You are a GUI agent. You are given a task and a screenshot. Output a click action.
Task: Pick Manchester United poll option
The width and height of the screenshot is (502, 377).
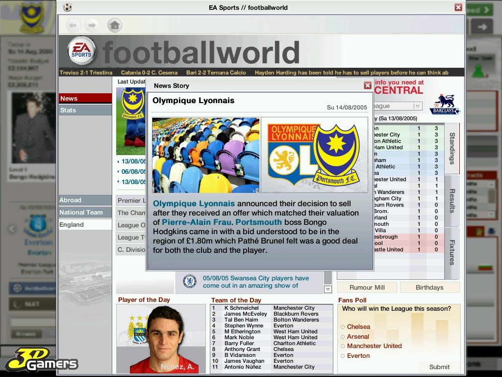coord(343,346)
